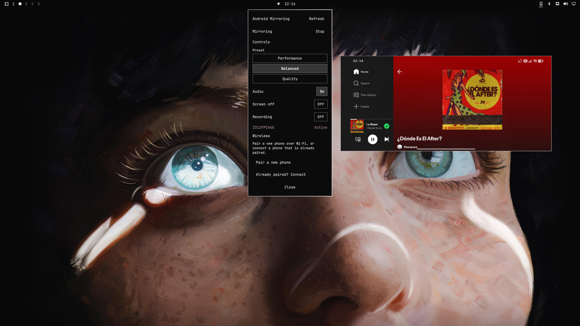The width and height of the screenshot is (580, 326).
Task: Toggle the Recording setting
Action: coord(321,117)
